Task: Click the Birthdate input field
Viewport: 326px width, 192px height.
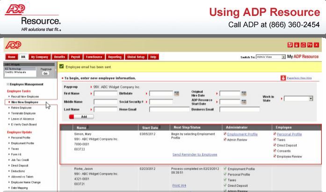Action: pos(161,94)
